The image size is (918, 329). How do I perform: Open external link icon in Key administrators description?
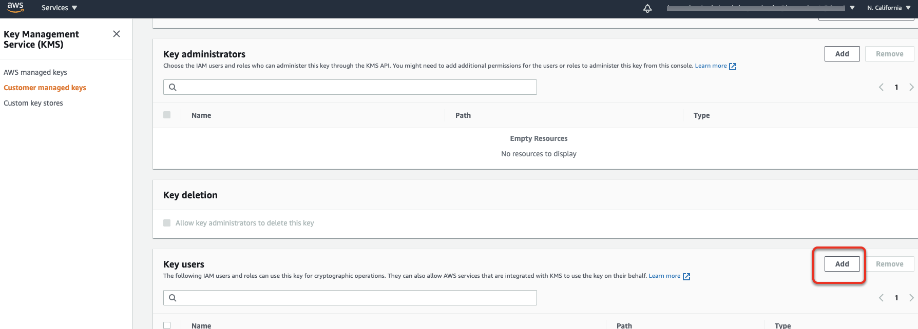(733, 66)
